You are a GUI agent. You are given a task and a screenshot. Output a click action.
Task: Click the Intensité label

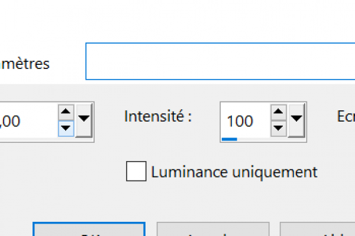tap(158, 116)
